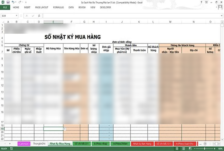Click the macro recording icon in status bar

click(x=11, y=149)
